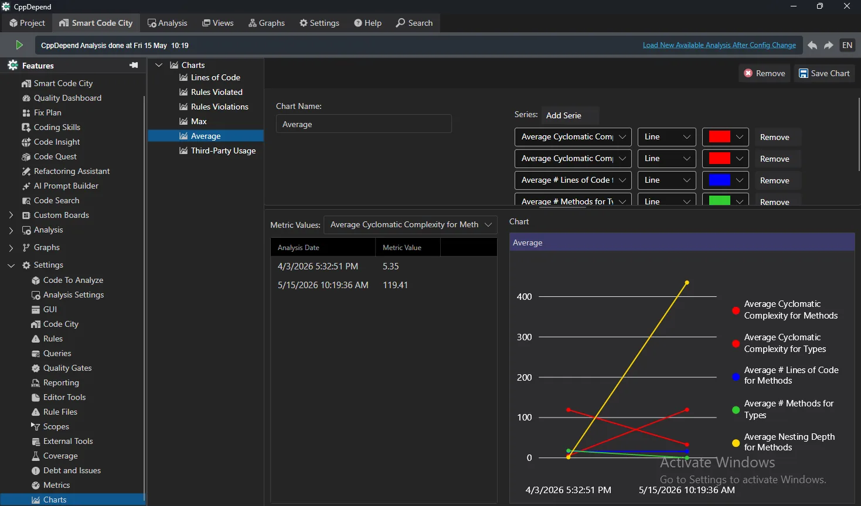Pin the Features panel with pin icon

pyautogui.click(x=134, y=65)
